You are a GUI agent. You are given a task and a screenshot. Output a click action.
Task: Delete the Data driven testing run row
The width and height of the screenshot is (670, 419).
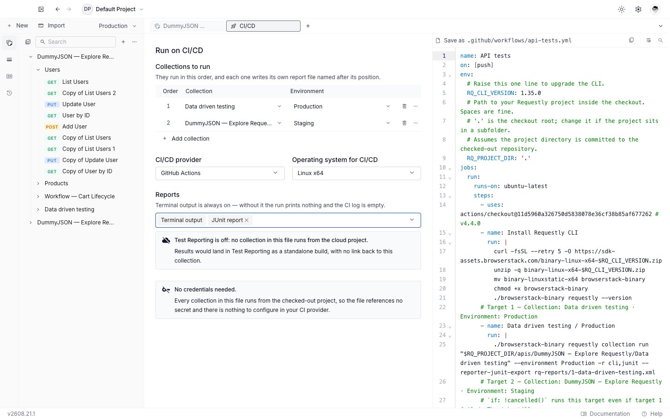coord(404,107)
